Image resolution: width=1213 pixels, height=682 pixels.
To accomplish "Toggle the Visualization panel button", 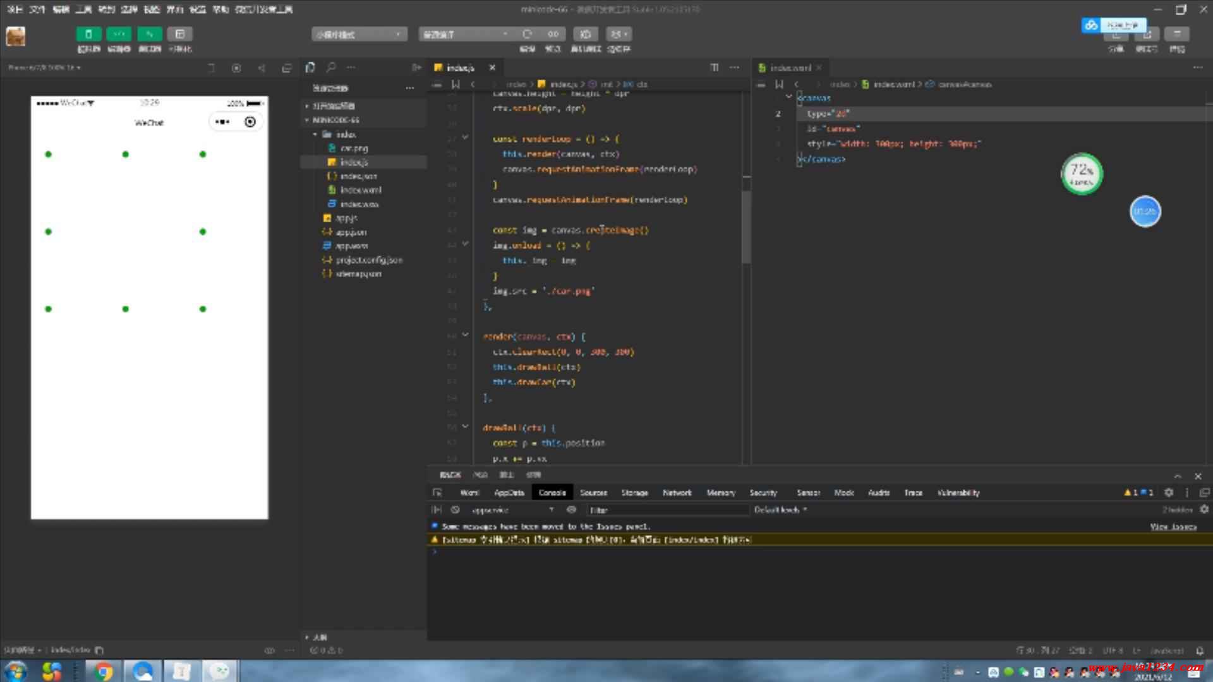I will pos(180,34).
